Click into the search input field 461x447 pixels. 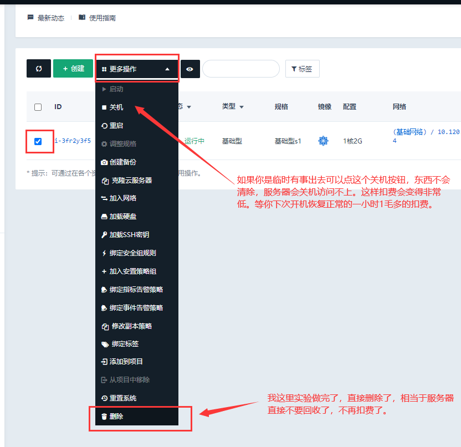241,69
